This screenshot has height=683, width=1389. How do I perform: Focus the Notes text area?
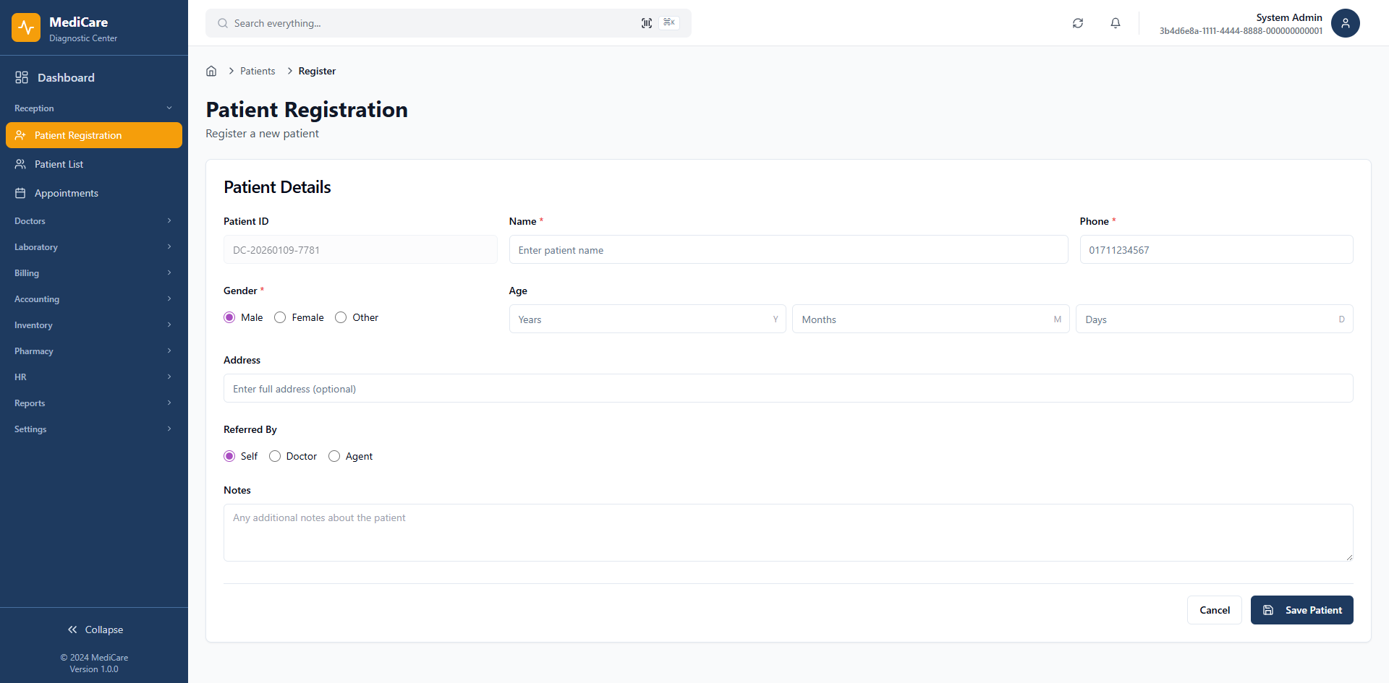point(788,533)
